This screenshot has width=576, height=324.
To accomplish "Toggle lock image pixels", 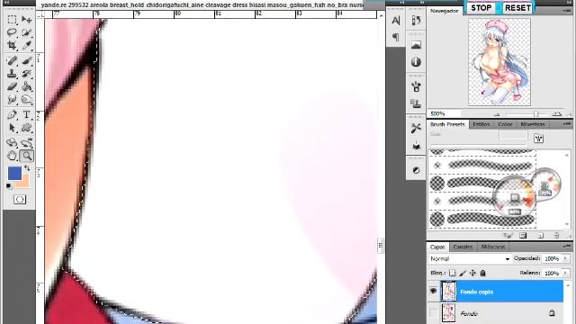I will 463,273.
